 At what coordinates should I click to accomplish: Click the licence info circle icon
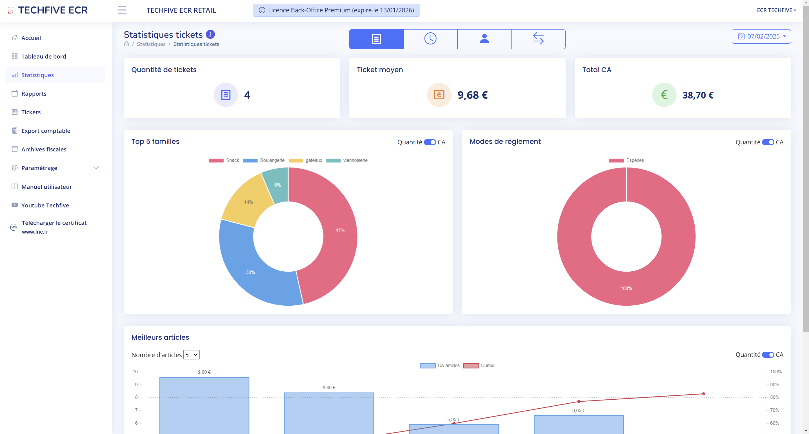(x=262, y=10)
